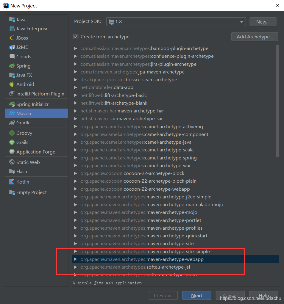
Task: Toggle Create from archetype checkbox
Action: (x=76, y=37)
